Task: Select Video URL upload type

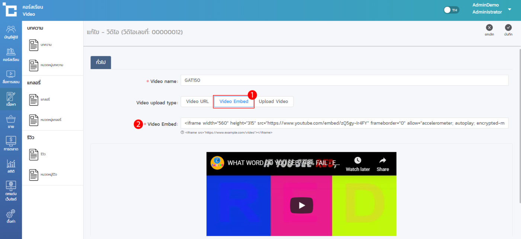Action: (197, 101)
